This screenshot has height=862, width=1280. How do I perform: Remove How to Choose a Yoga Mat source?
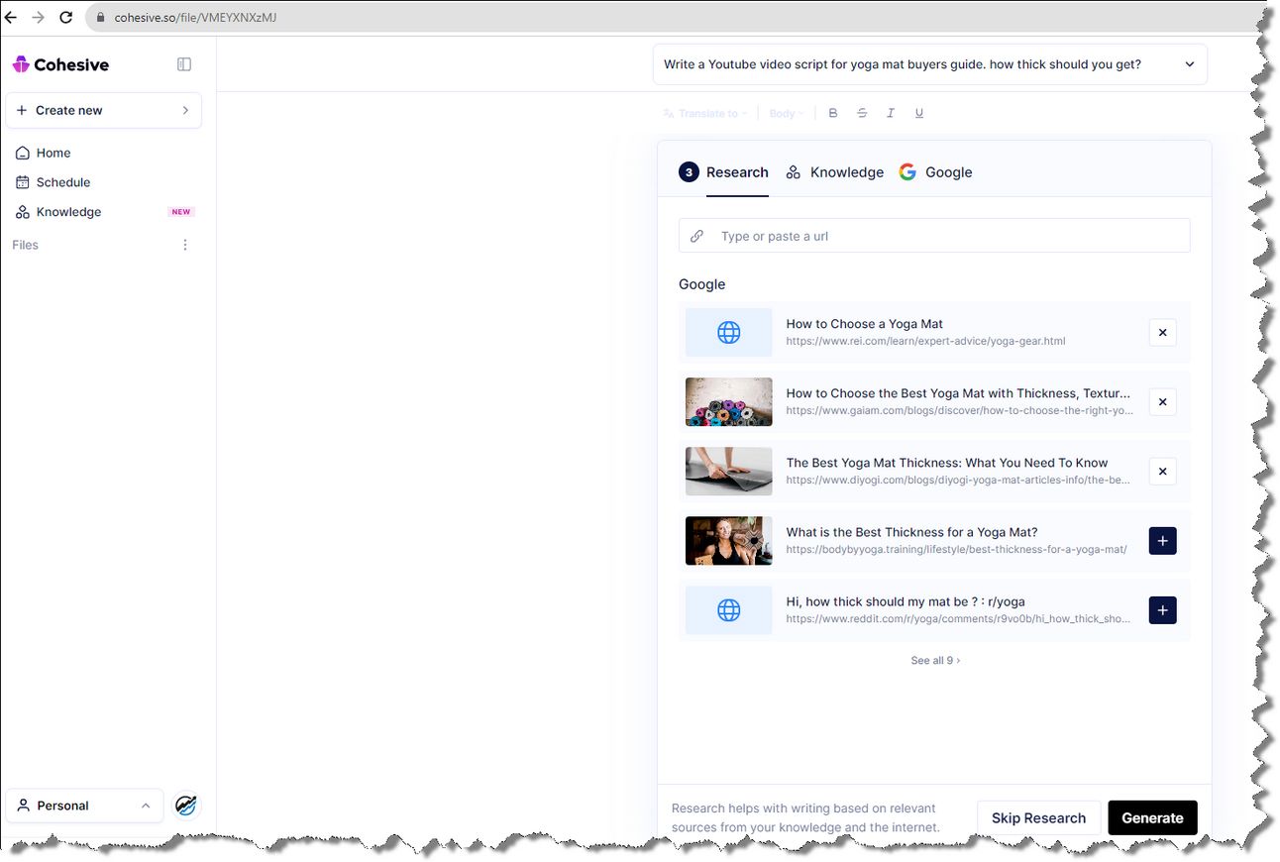1163,333
